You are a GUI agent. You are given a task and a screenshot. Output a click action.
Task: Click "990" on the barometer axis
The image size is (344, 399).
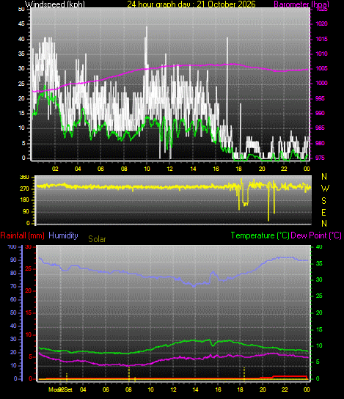320,113
